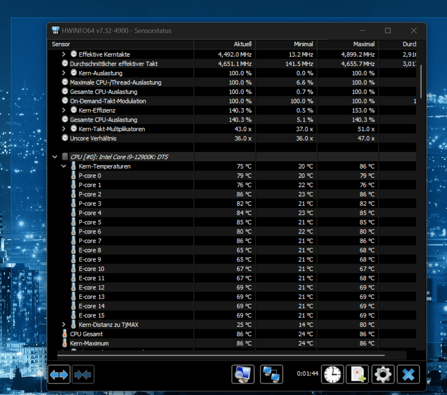Collapse the Kern-Temperaturen tree node
The image size is (447, 395).
click(x=64, y=166)
